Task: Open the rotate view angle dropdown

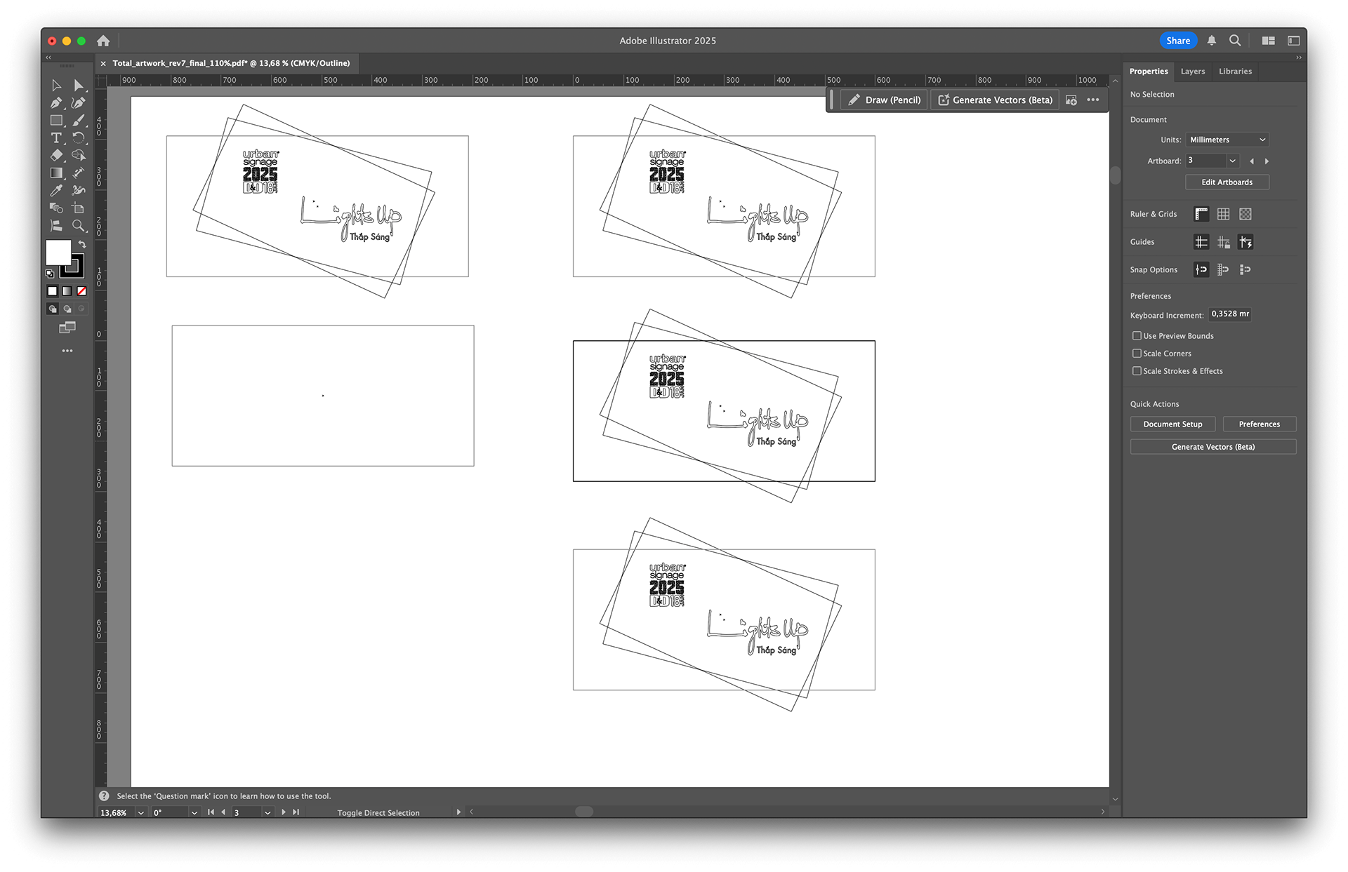Action: click(x=194, y=812)
